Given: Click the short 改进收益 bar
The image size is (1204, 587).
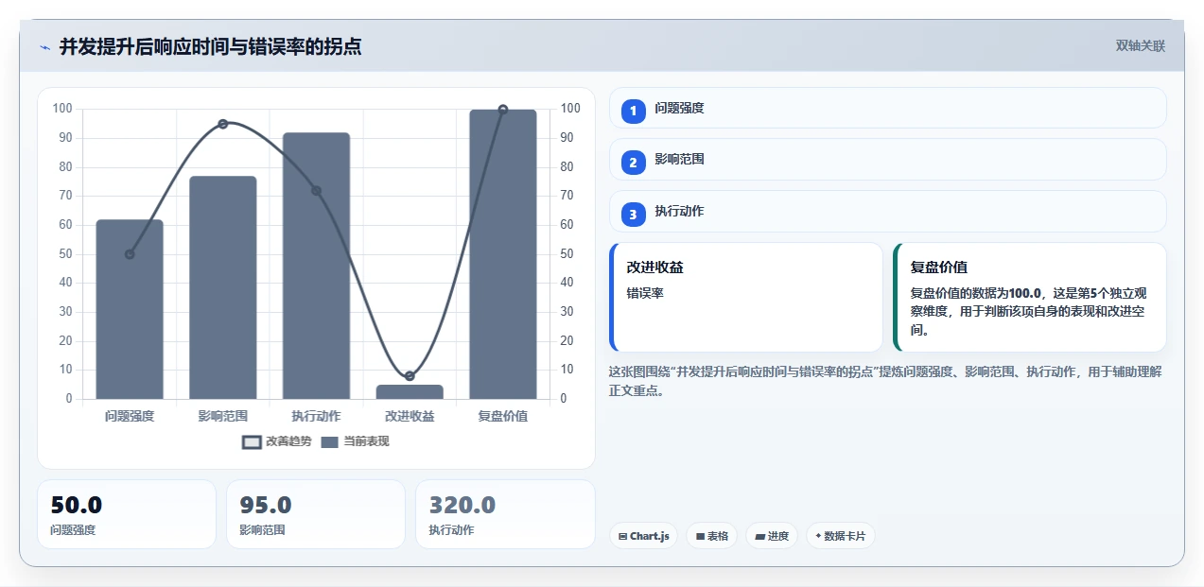Looking at the screenshot, I should [x=410, y=391].
